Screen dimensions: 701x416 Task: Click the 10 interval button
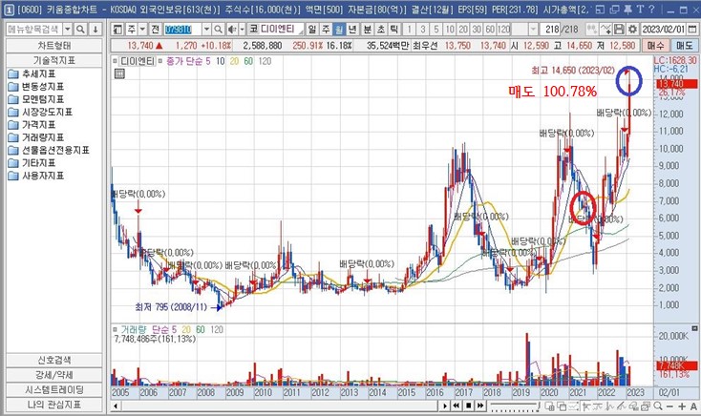[x=450, y=30]
